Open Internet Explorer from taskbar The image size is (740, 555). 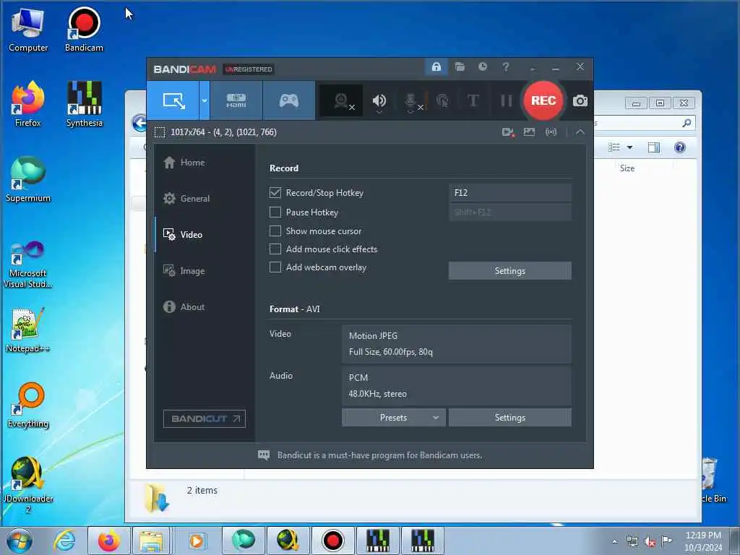[64, 541]
